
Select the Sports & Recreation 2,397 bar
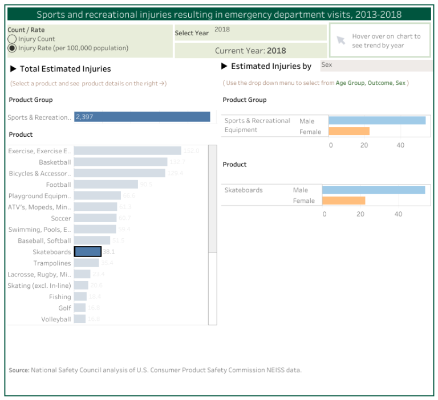coord(142,117)
